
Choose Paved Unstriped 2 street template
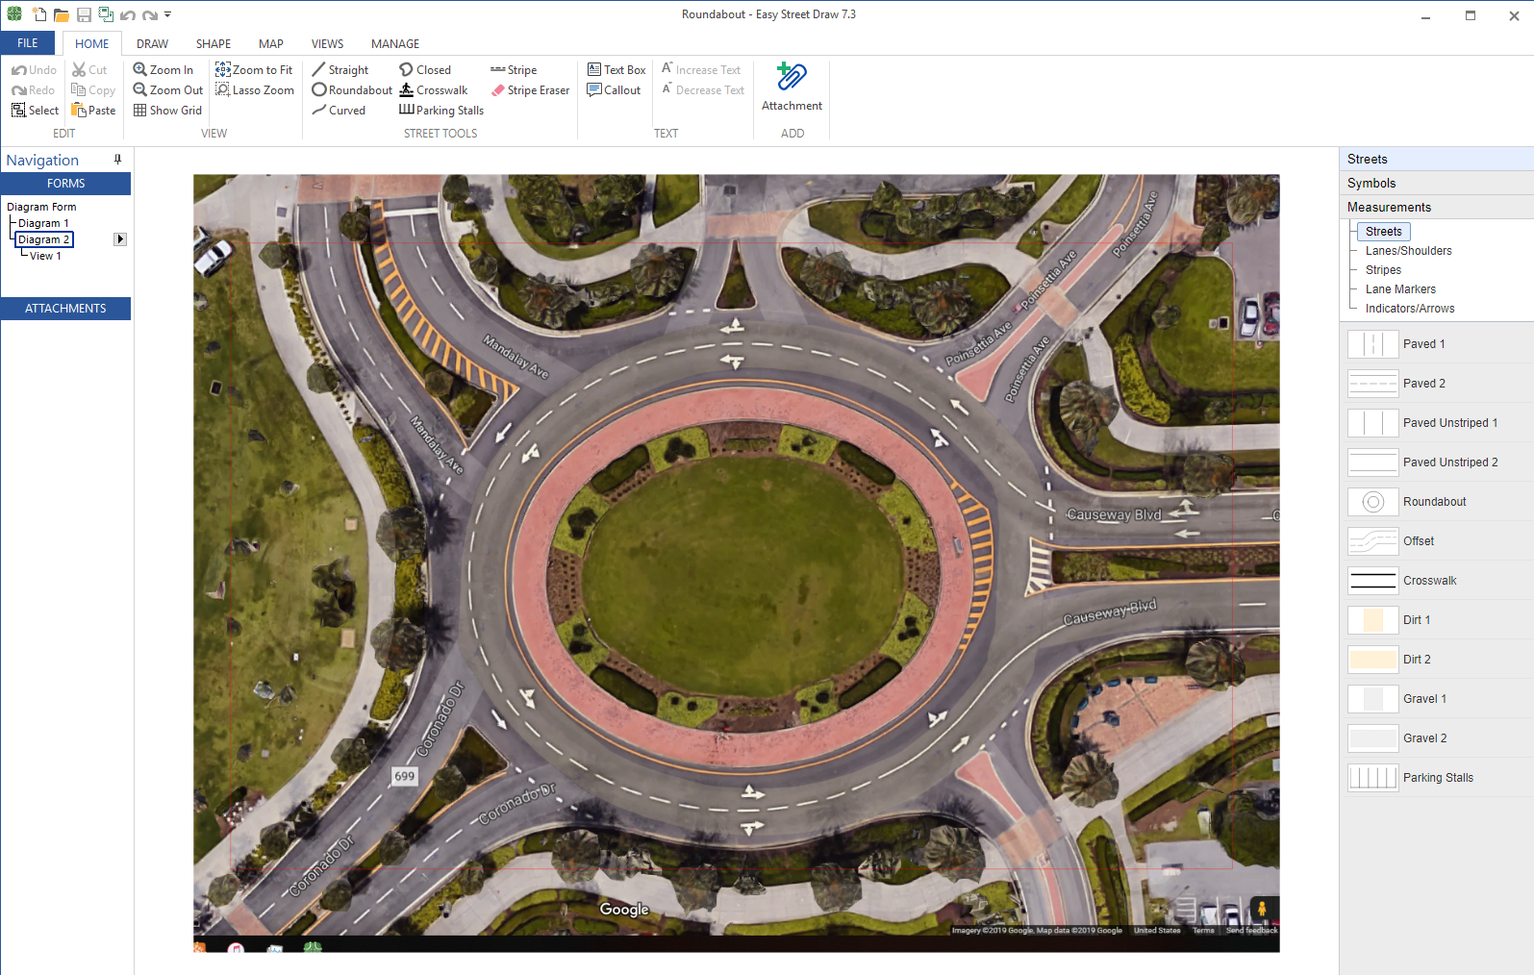(x=1436, y=462)
